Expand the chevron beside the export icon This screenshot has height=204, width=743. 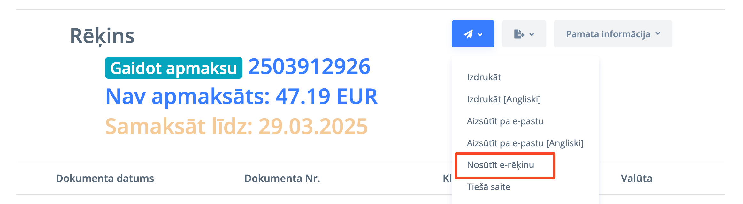click(x=532, y=34)
